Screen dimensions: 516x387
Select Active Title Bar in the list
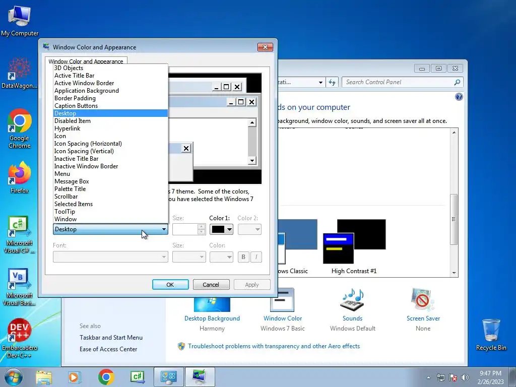point(110,76)
